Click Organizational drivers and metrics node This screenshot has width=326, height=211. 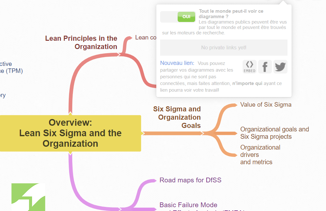pos(260,155)
